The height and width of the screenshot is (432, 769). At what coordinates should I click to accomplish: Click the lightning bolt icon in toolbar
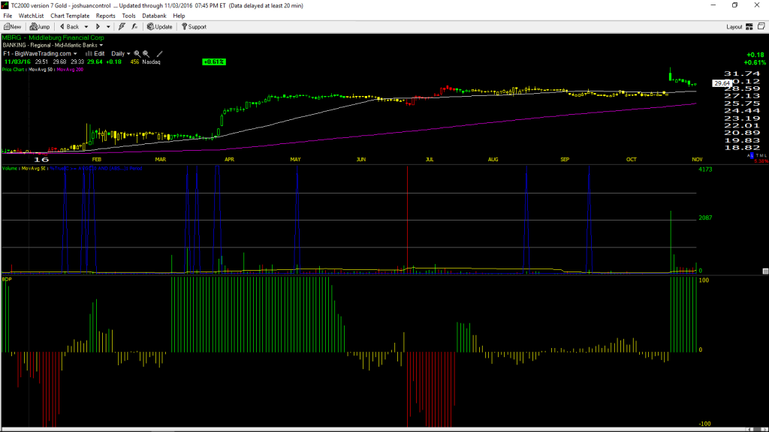pos(122,27)
